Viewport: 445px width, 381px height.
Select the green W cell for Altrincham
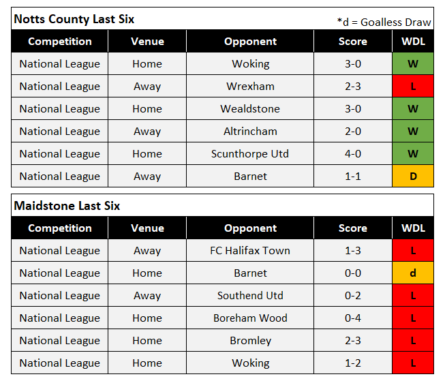(412, 132)
